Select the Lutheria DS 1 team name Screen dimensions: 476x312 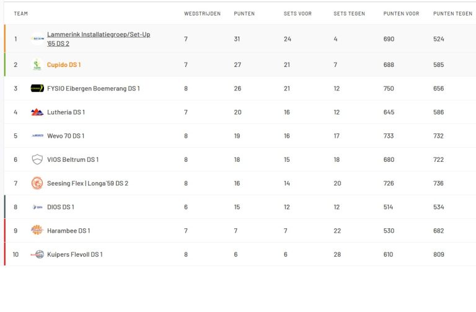coord(66,112)
